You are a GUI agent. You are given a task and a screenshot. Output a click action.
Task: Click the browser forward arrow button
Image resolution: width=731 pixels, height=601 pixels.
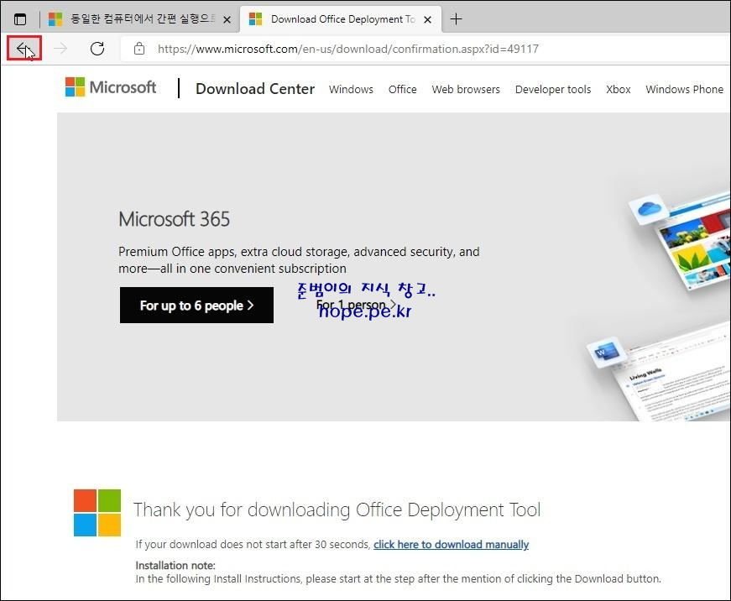tap(60, 49)
